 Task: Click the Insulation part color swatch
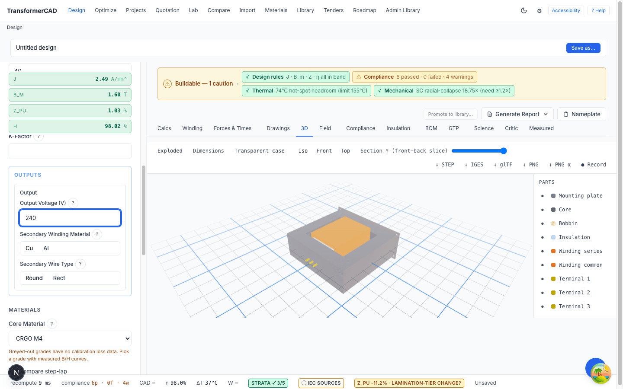pos(553,237)
